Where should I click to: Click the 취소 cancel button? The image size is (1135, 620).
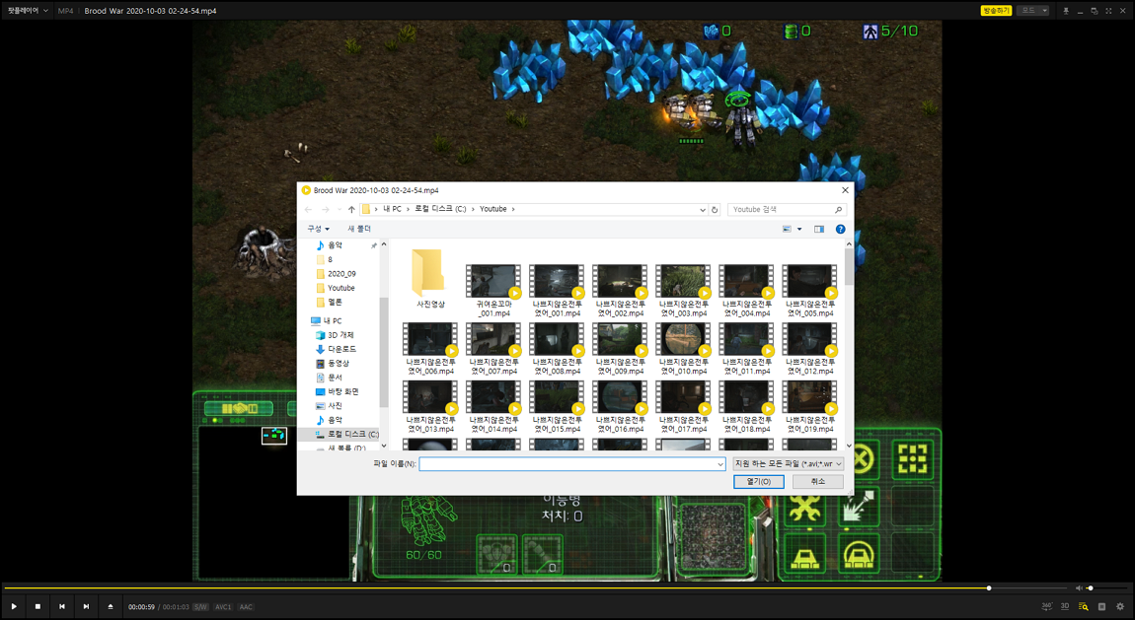818,481
